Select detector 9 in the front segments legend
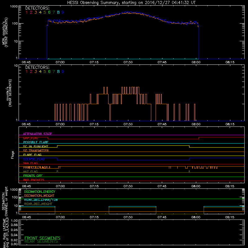This screenshot has height=248, width=248. tap(63, 12)
